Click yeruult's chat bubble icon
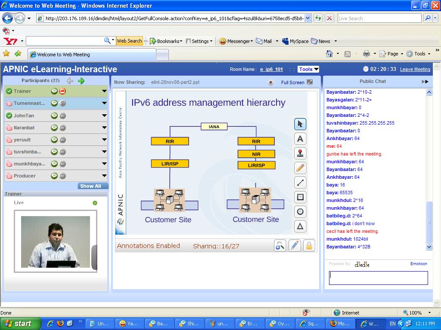This screenshot has height=330, width=441. click(54, 140)
